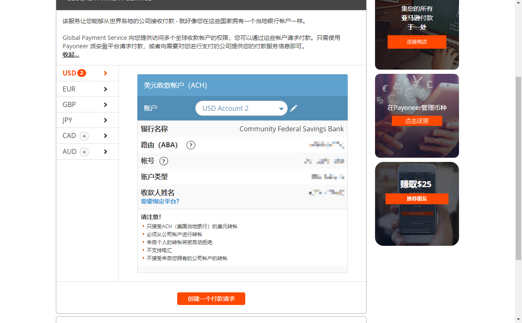Expand the AUD currency chevron

[105, 151]
